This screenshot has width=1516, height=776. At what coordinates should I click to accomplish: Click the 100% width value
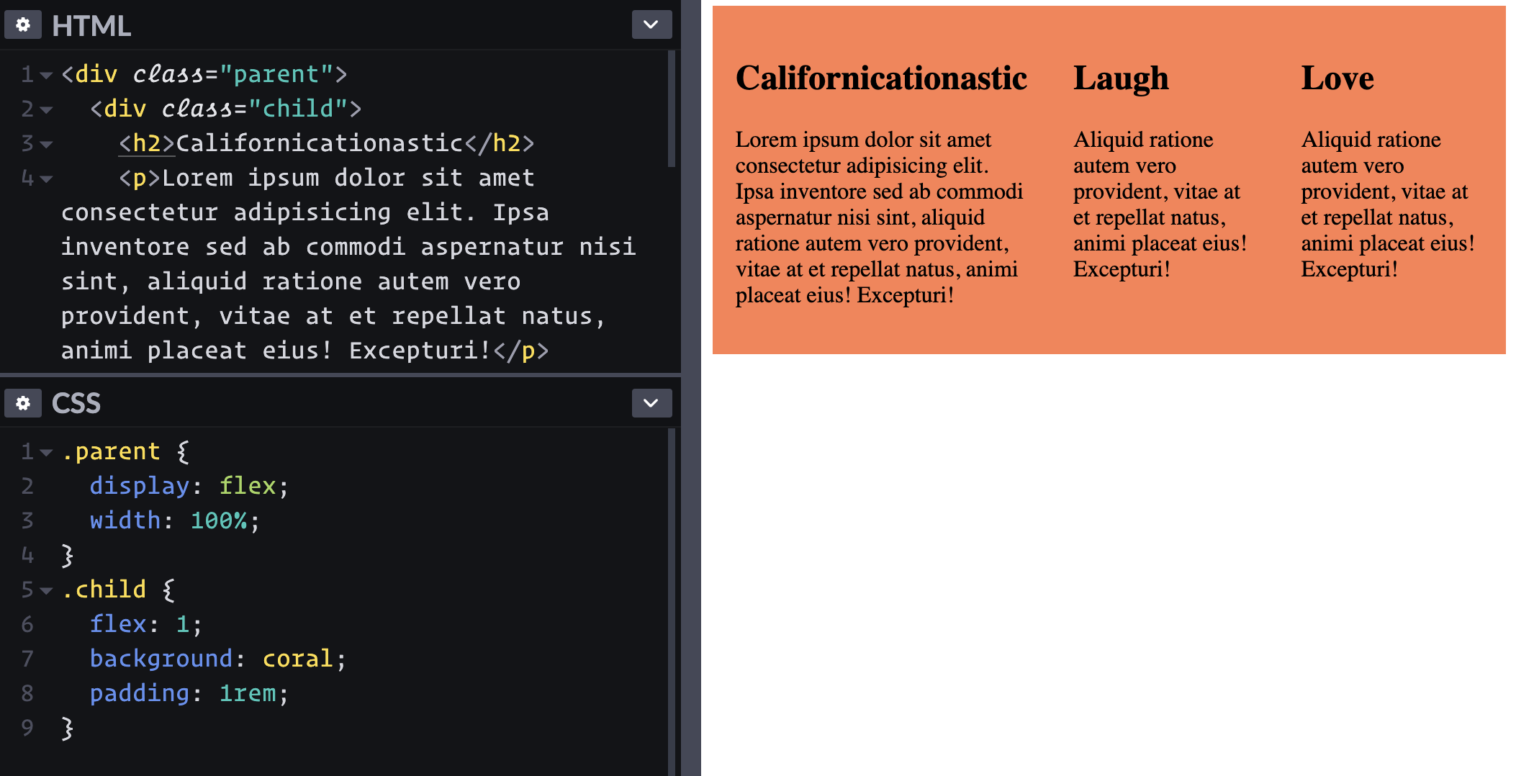tap(219, 520)
